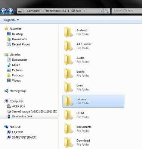Click the 'Android' folder name
Viewport: 142px width, 149px height.
[x=82, y=30]
